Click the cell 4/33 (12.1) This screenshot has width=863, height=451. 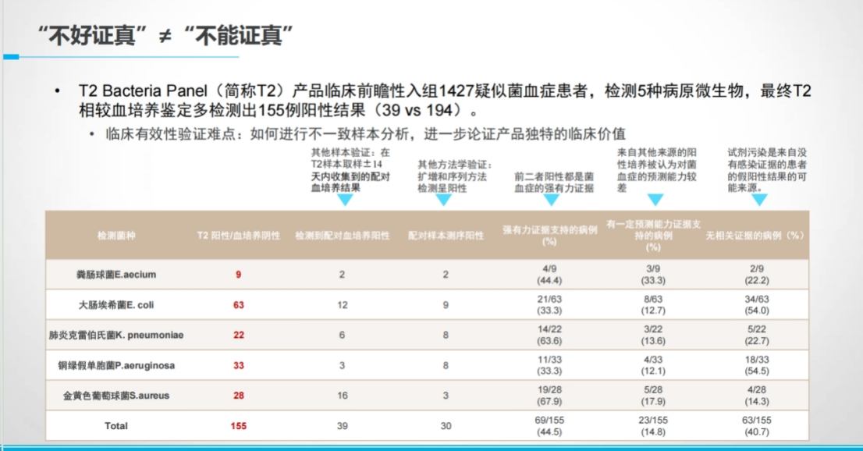pos(653,365)
